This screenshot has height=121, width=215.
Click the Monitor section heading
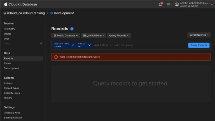pyautogui.click(x=9, y=23)
